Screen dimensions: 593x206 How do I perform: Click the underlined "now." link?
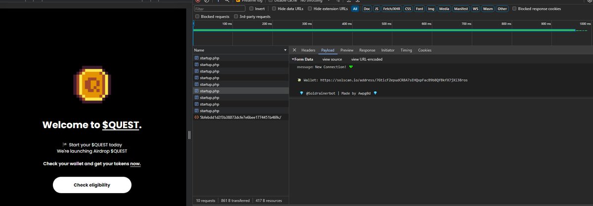[135, 164]
